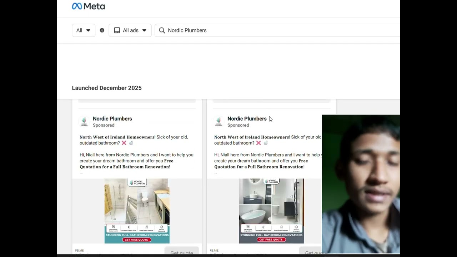Expand right ad text with ellipsis

(x=216, y=173)
